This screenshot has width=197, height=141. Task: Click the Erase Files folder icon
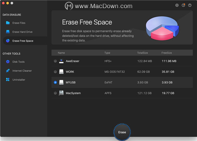(8, 23)
